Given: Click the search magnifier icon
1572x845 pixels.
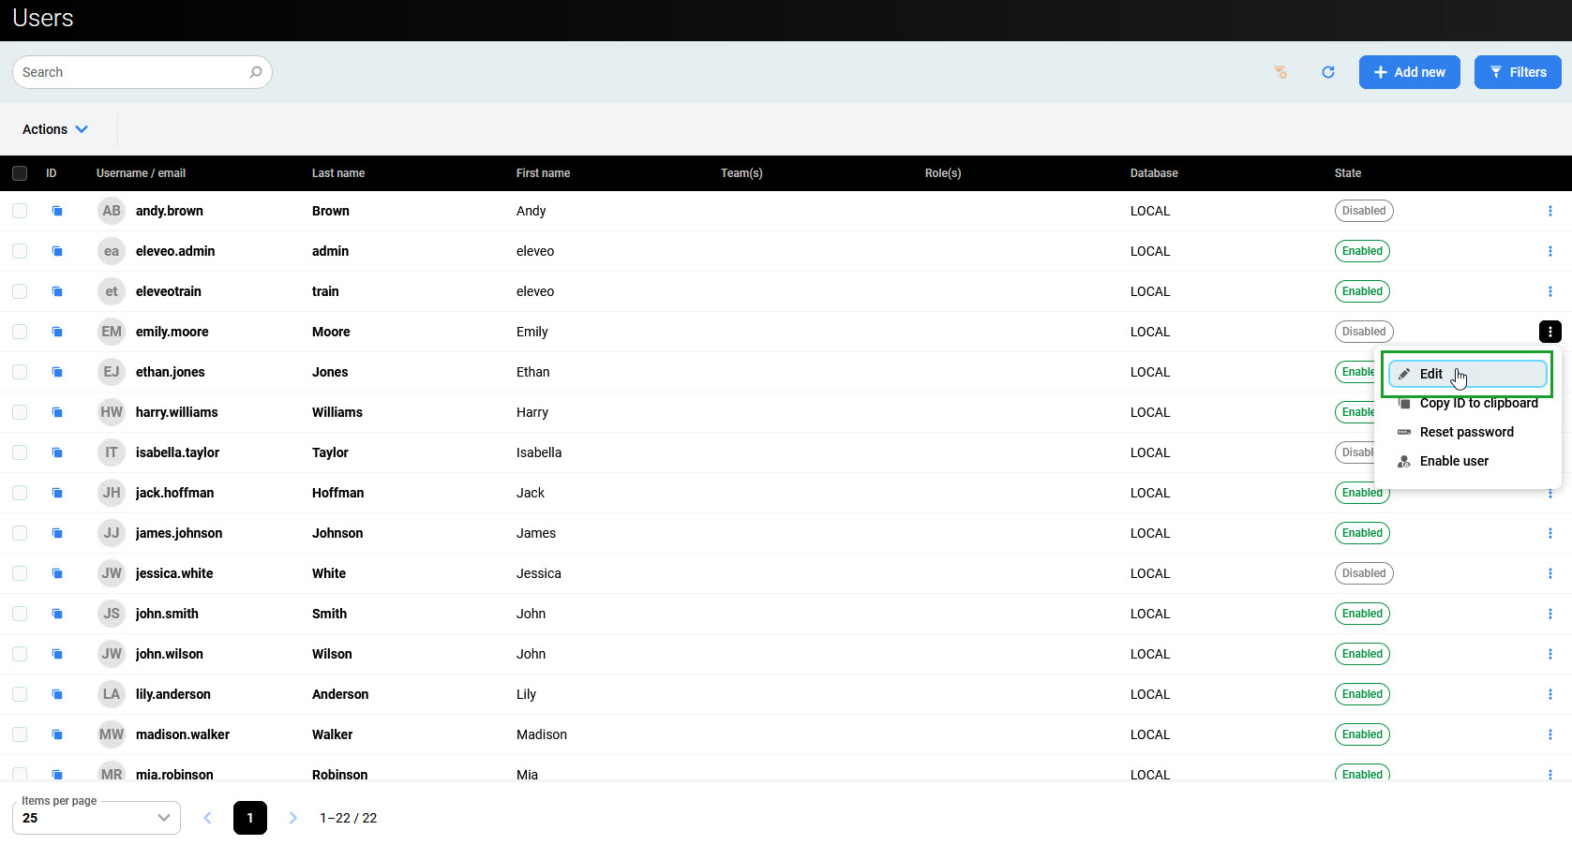Looking at the screenshot, I should click(256, 72).
